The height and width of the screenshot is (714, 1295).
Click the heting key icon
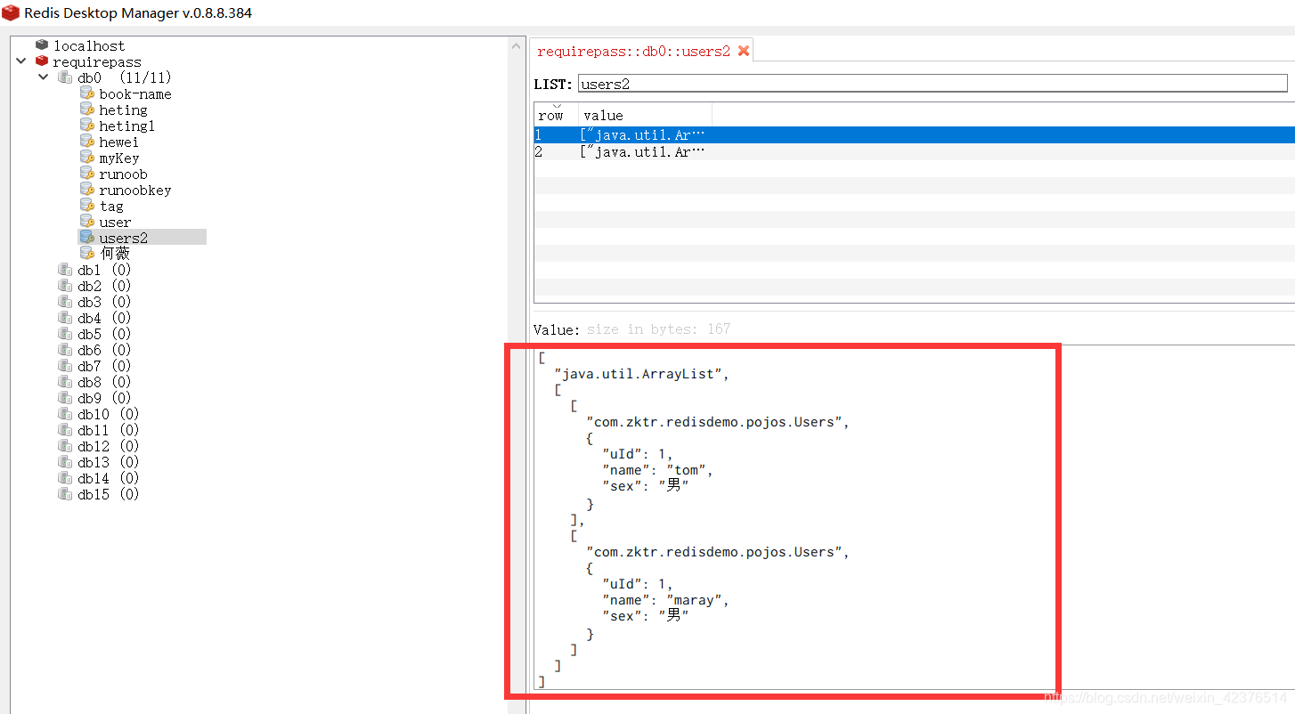(x=86, y=110)
